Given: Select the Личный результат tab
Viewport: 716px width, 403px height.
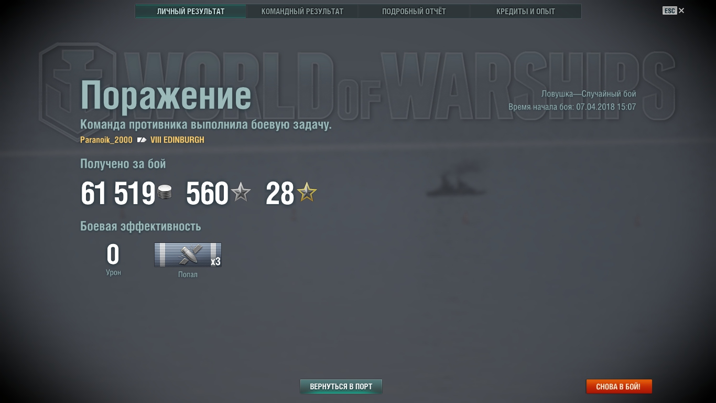Looking at the screenshot, I should [191, 11].
